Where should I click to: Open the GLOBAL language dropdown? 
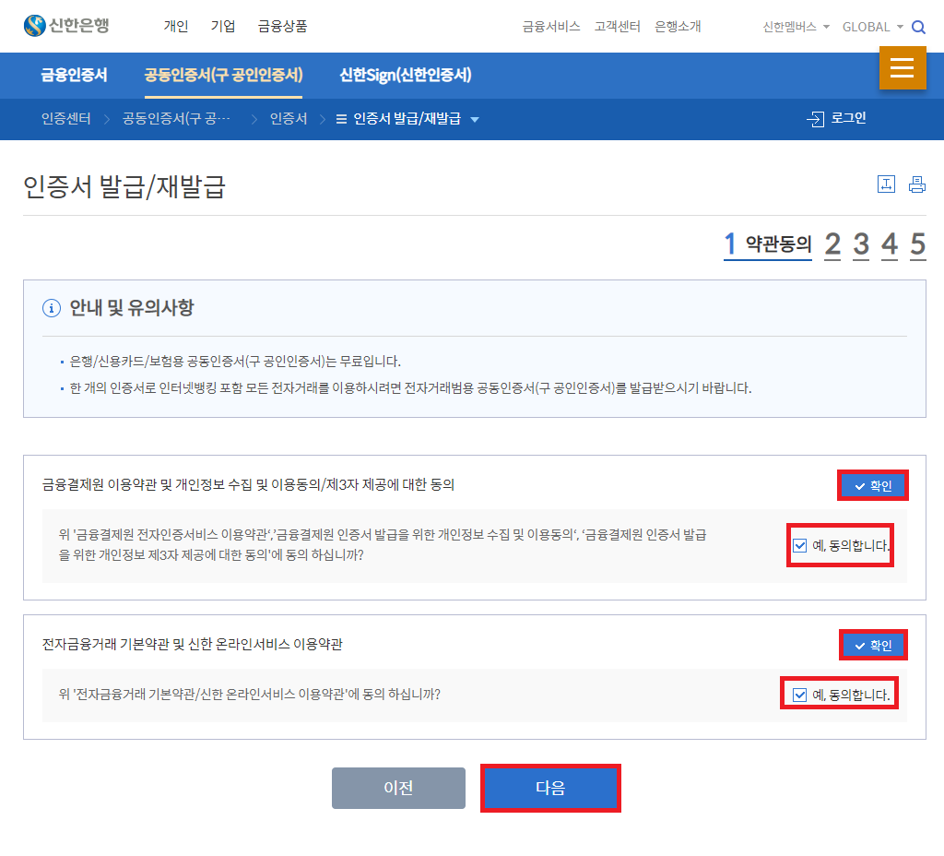pyautogui.click(x=868, y=27)
